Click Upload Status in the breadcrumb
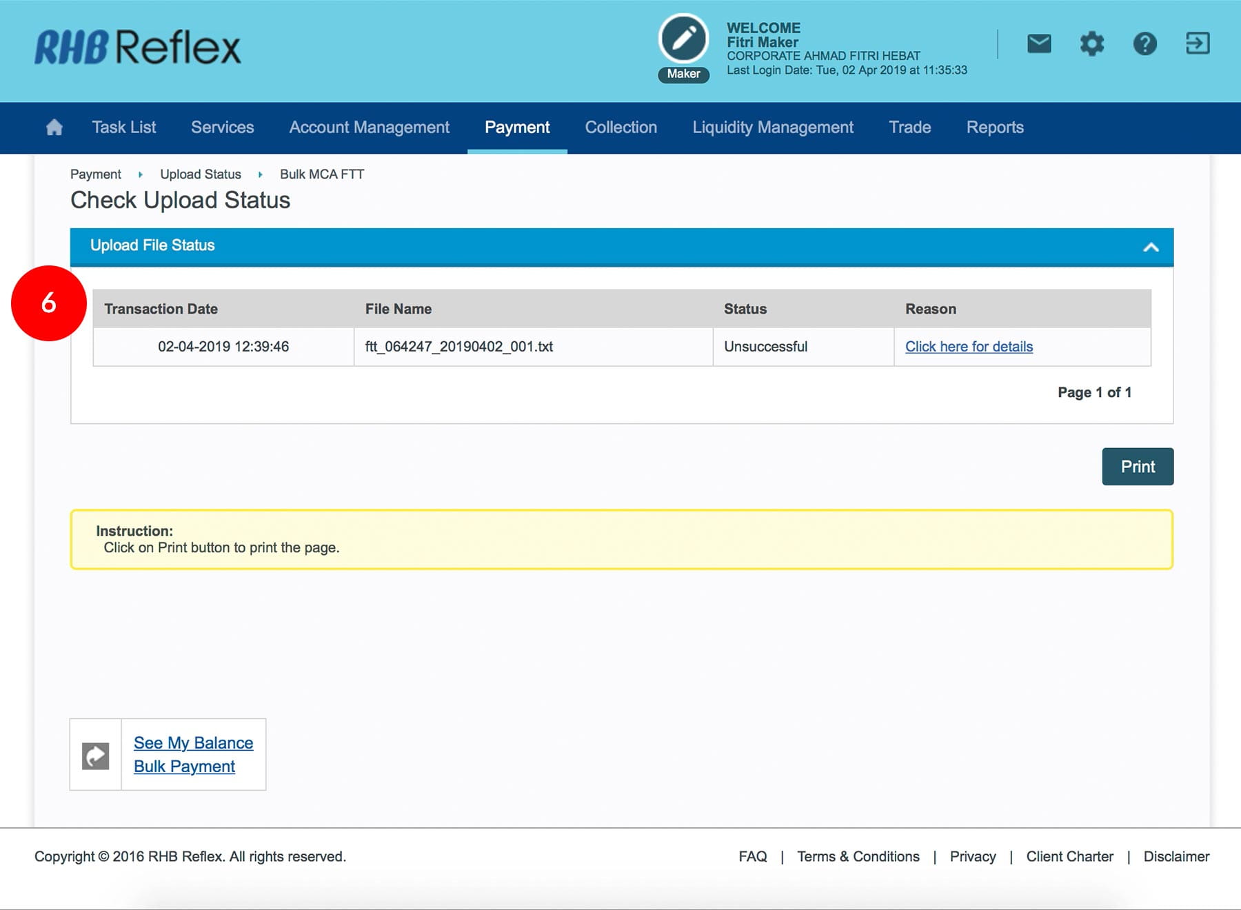 pyautogui.click(x=201, y=174)
